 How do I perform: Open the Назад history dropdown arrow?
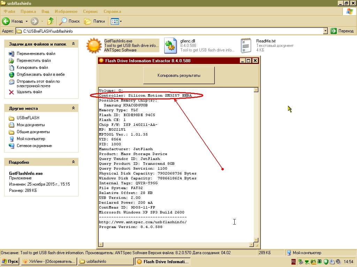tap(26, 21)
